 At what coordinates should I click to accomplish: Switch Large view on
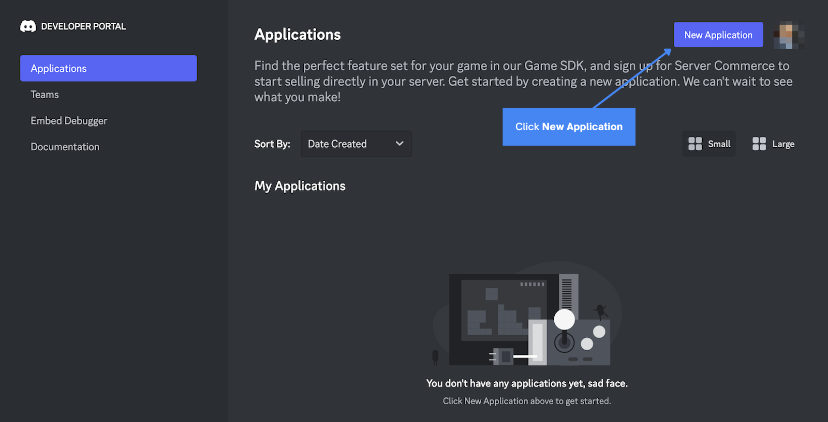click(x=773, y=144)
